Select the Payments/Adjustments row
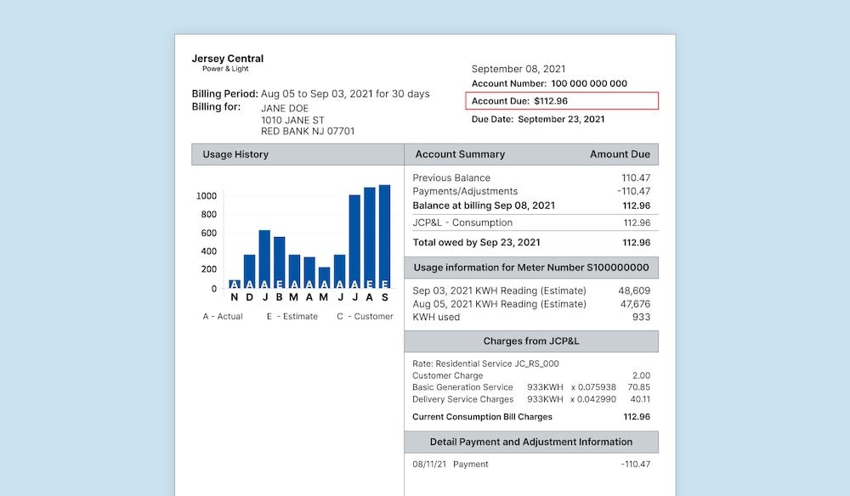Screen dimensions: 850x496 [531, 191]
